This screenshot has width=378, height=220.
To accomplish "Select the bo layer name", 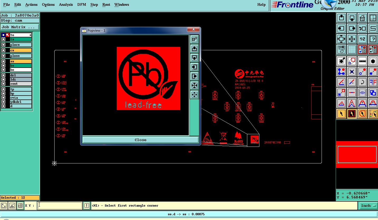I will point(21,70).
